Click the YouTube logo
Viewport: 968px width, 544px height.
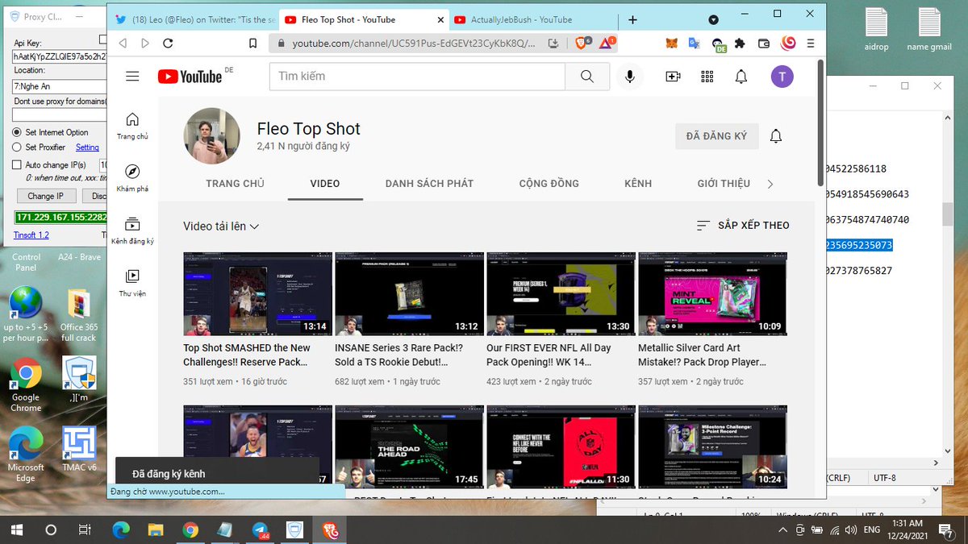pos(190,77)
